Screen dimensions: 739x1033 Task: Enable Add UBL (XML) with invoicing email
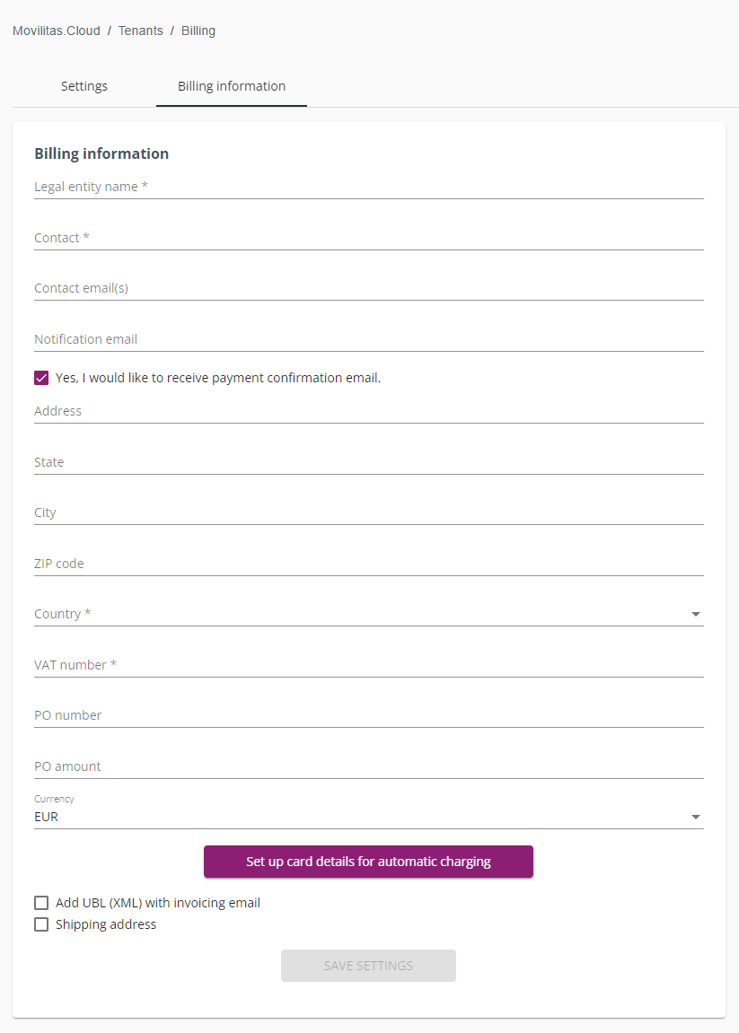point(41,903)
